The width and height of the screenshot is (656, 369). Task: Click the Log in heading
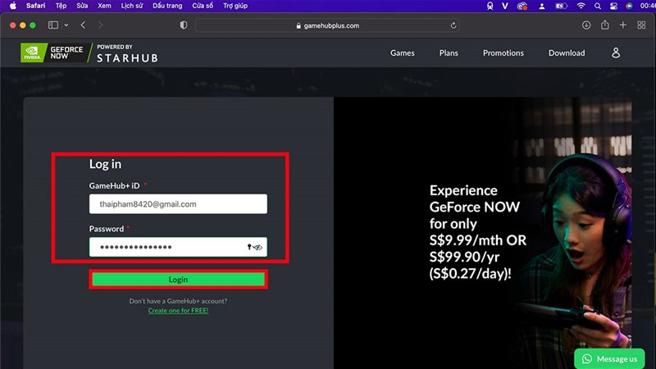pos(105,164)
